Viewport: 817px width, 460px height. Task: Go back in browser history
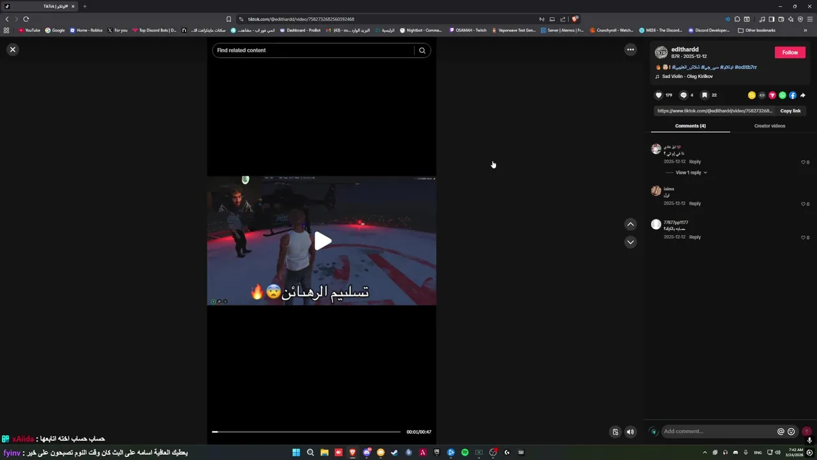[x=7, y=19]
